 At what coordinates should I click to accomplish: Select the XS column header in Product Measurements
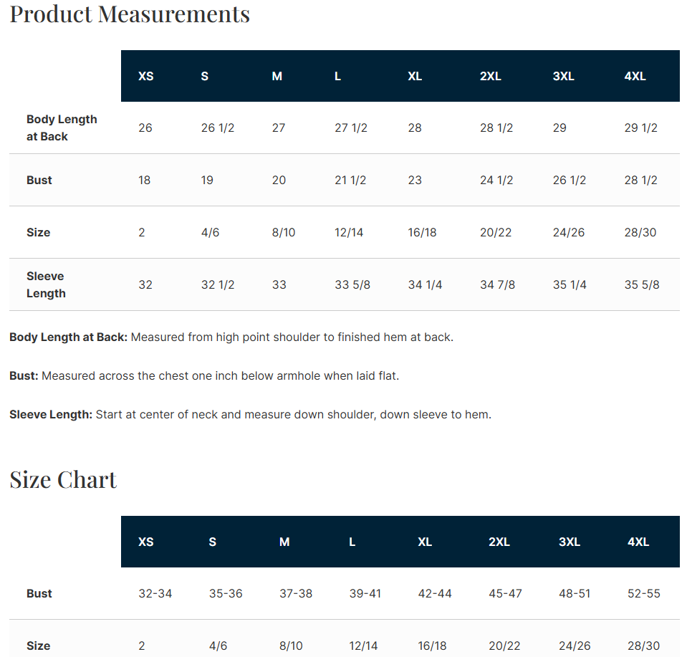tap(146, 76)
